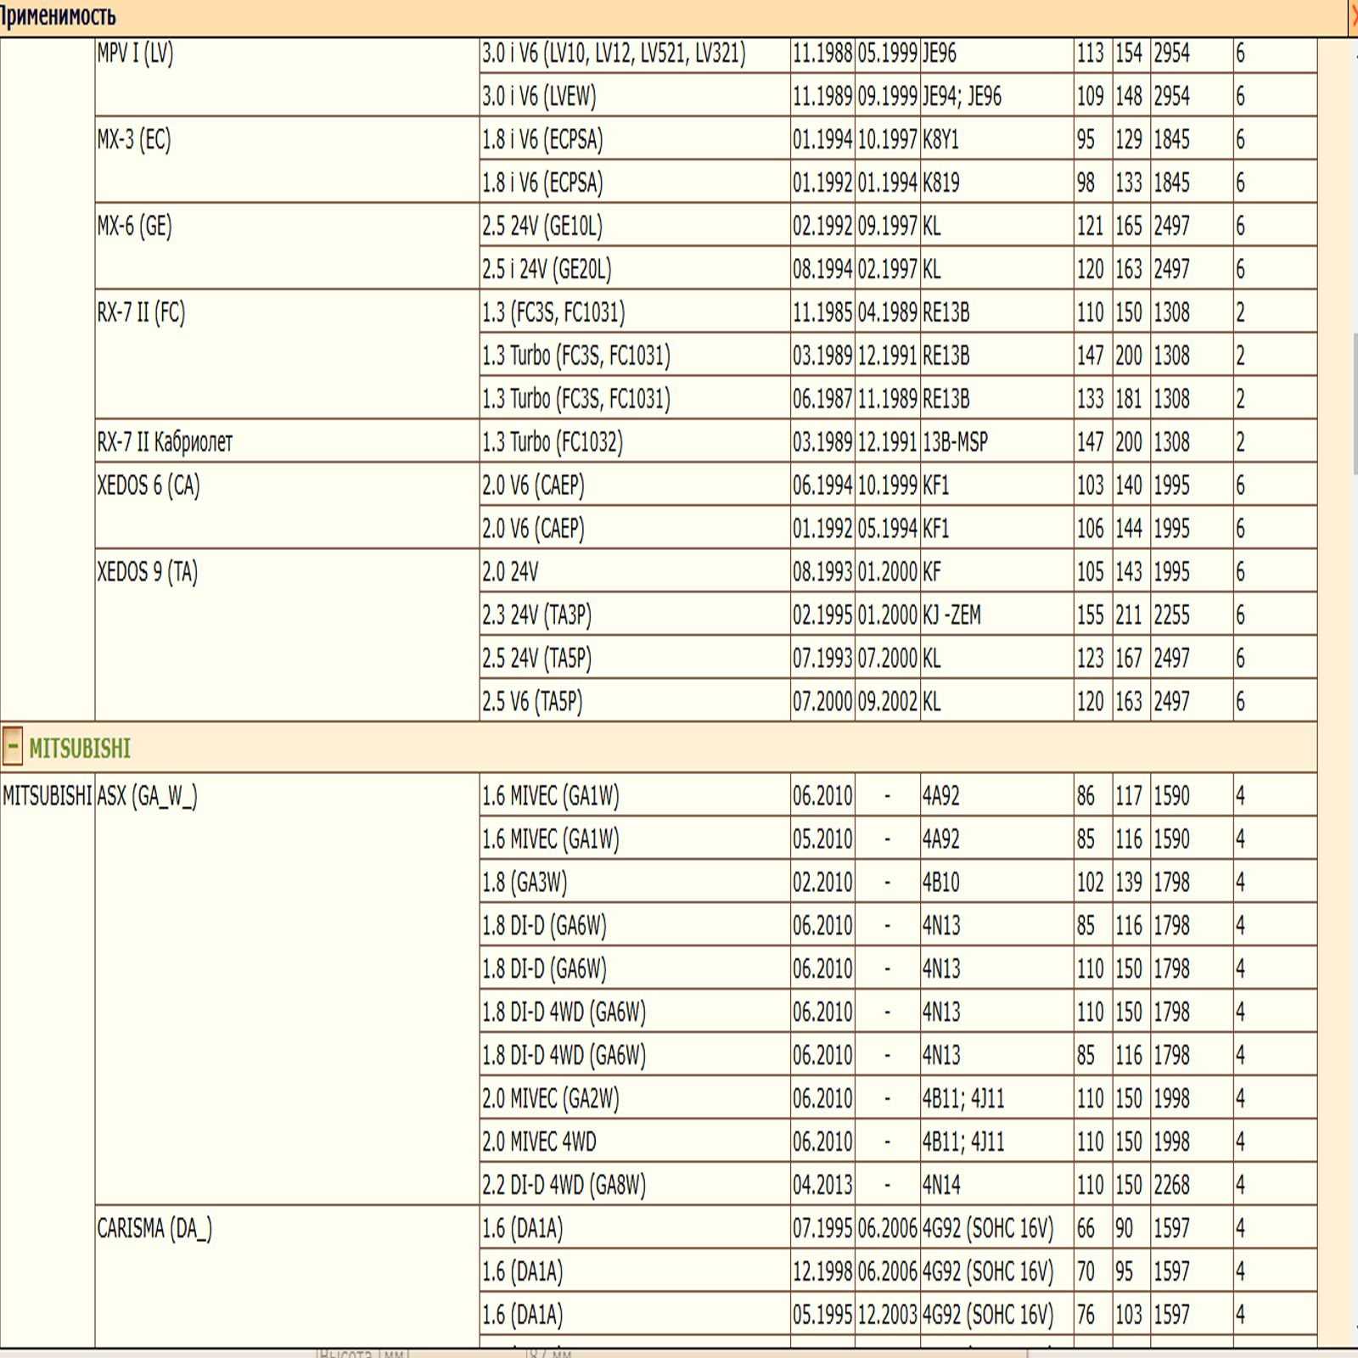The width and height of the screenshot is (1358, 1358).
Task: Click the vertical scrollbar thumb
Action: coord(1354,403)
